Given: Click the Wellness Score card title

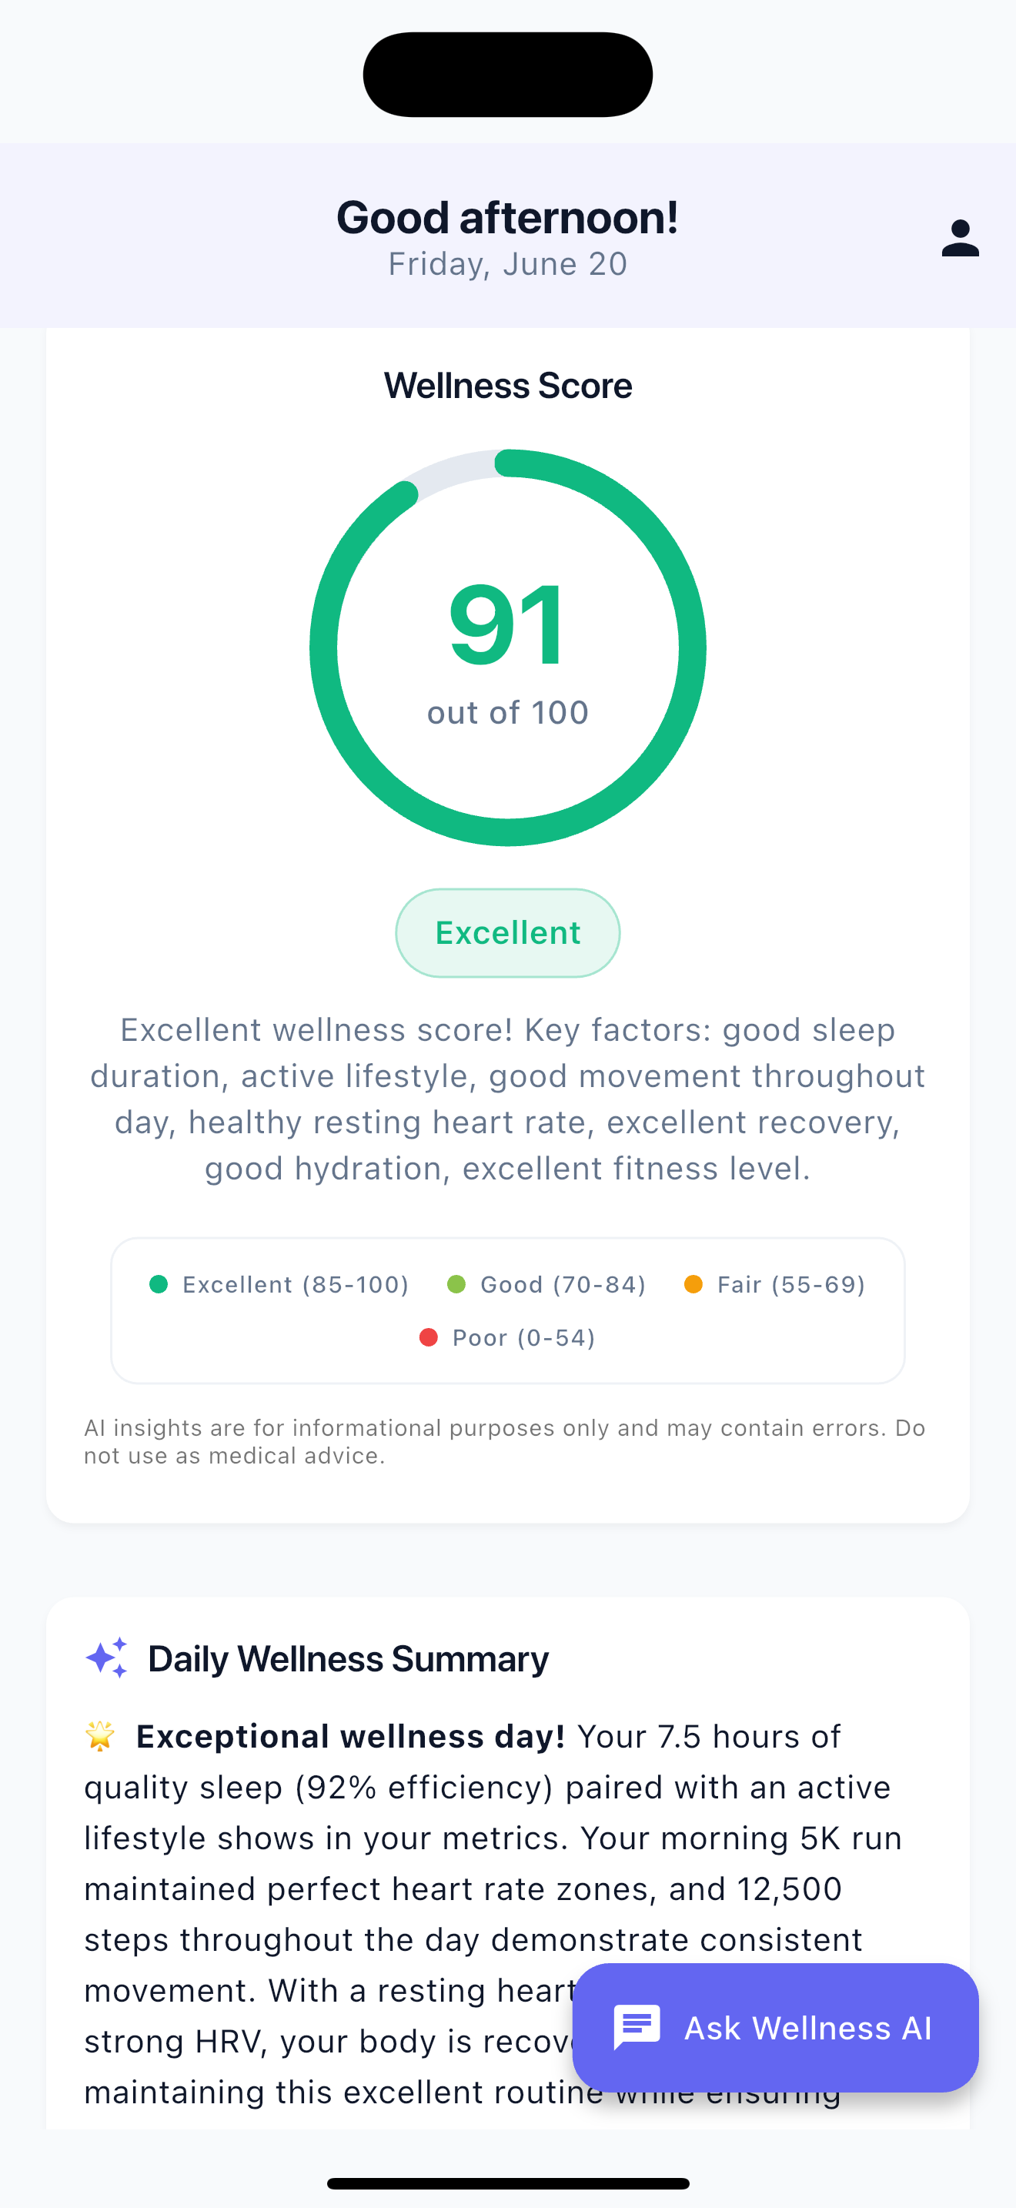Looking at the screenshot, I should pyautogui.click(x=507, y=386).
